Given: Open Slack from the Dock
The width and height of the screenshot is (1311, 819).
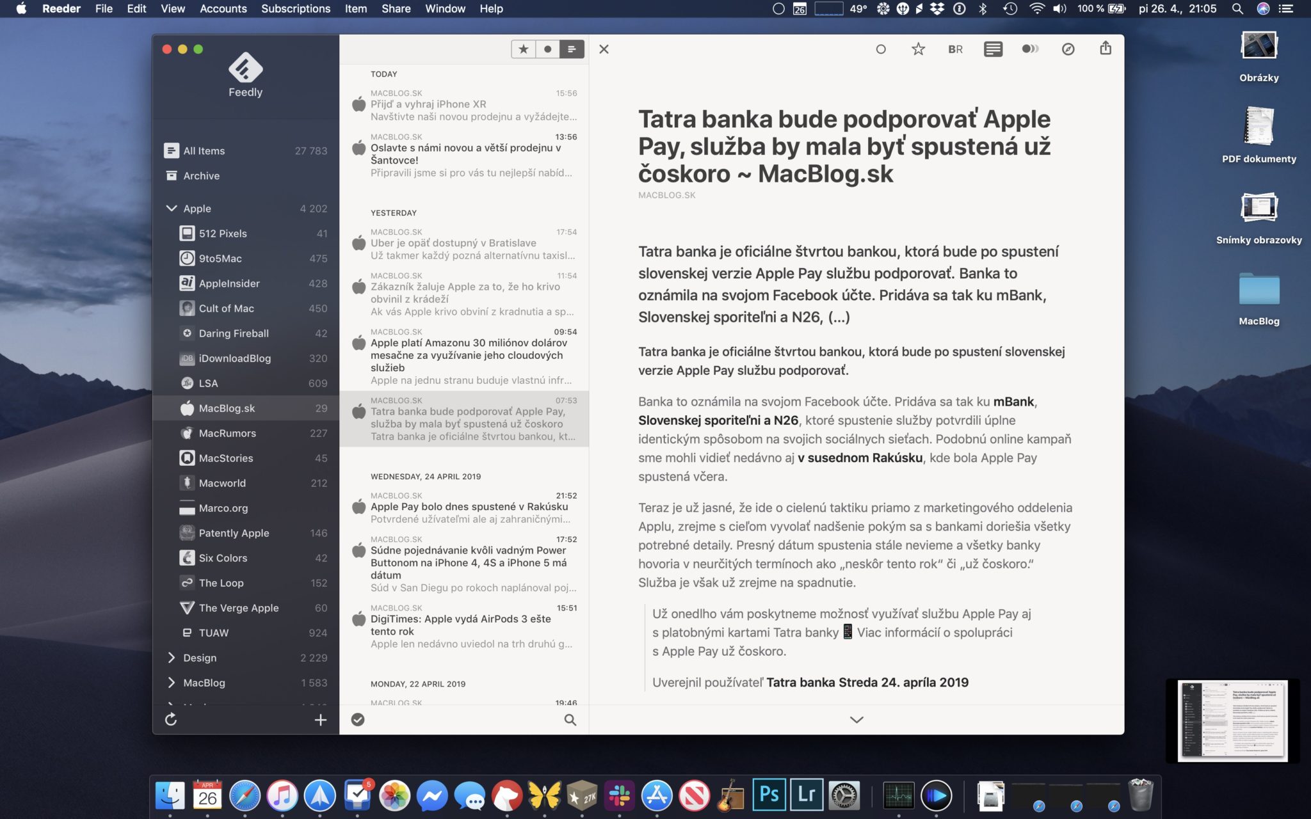Looking at the screenshot, I should click(620, 795).
